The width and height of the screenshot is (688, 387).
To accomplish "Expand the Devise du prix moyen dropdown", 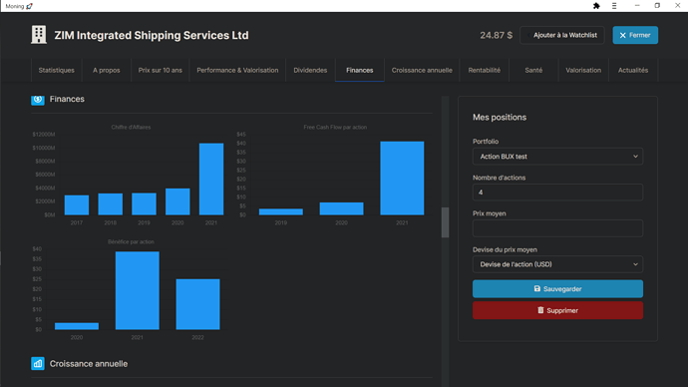I will point(557,264).
